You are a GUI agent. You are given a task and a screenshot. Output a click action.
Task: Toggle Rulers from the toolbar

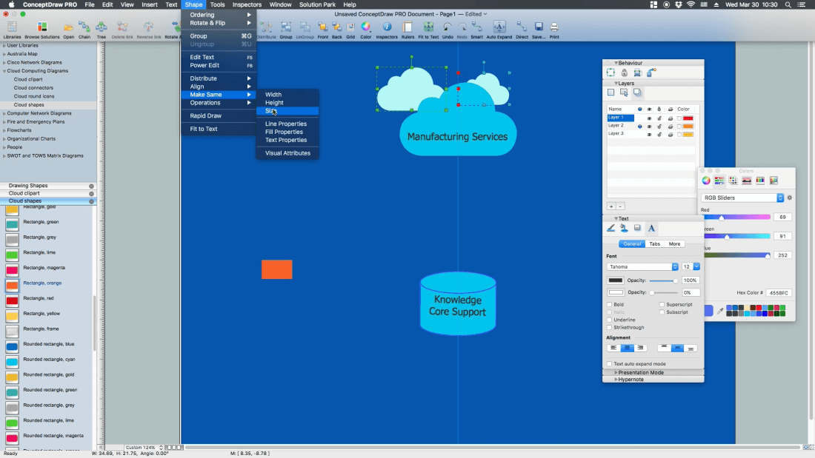(408, 29)
